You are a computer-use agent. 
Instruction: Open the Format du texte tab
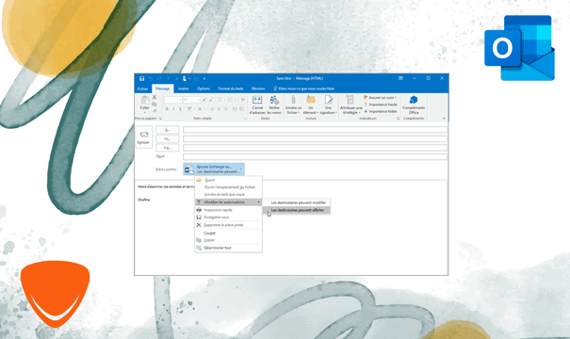pyautogui.click(x=231, y=89)
